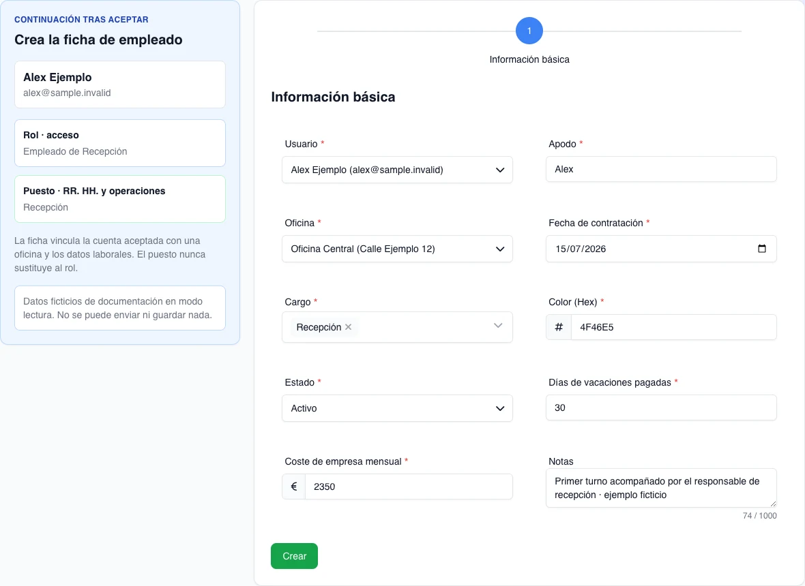Click the Notas text area
The width and height of the screenshot is (805, 586).
661,488
